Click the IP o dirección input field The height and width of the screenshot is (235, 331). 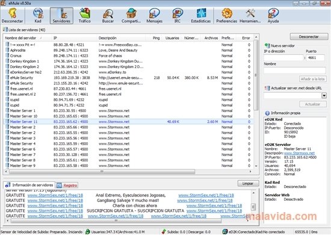pos(283,57)
